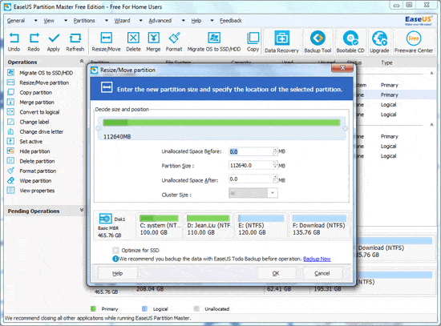Open the Cluster Size dropdown
This screenshot has height=326, width=441.
273,193
